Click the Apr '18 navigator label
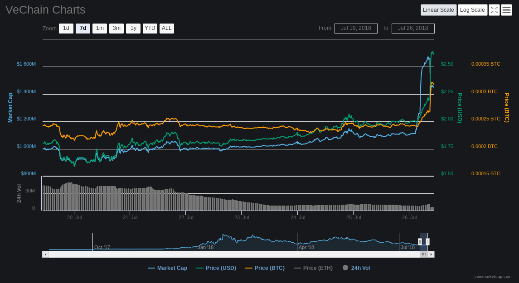 [306, 247]
